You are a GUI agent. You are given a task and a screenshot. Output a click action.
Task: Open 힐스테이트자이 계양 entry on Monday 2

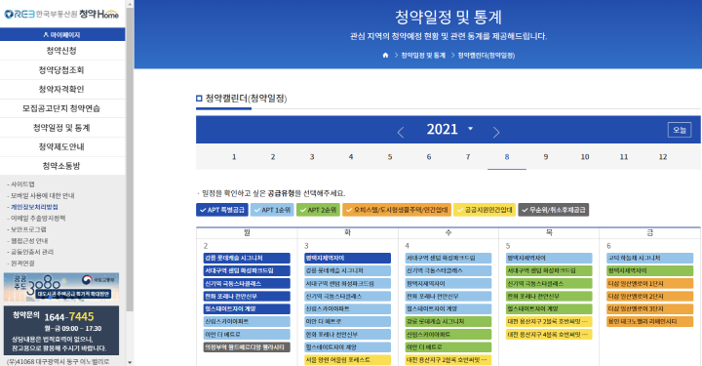coord(247,309)
